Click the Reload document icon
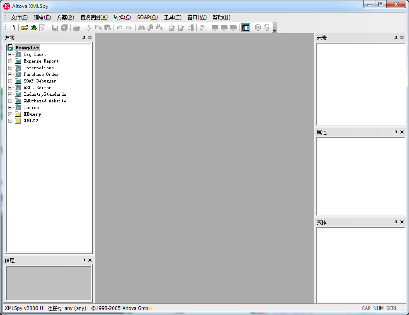Viewport: 409px width, 315px height. 43,28
